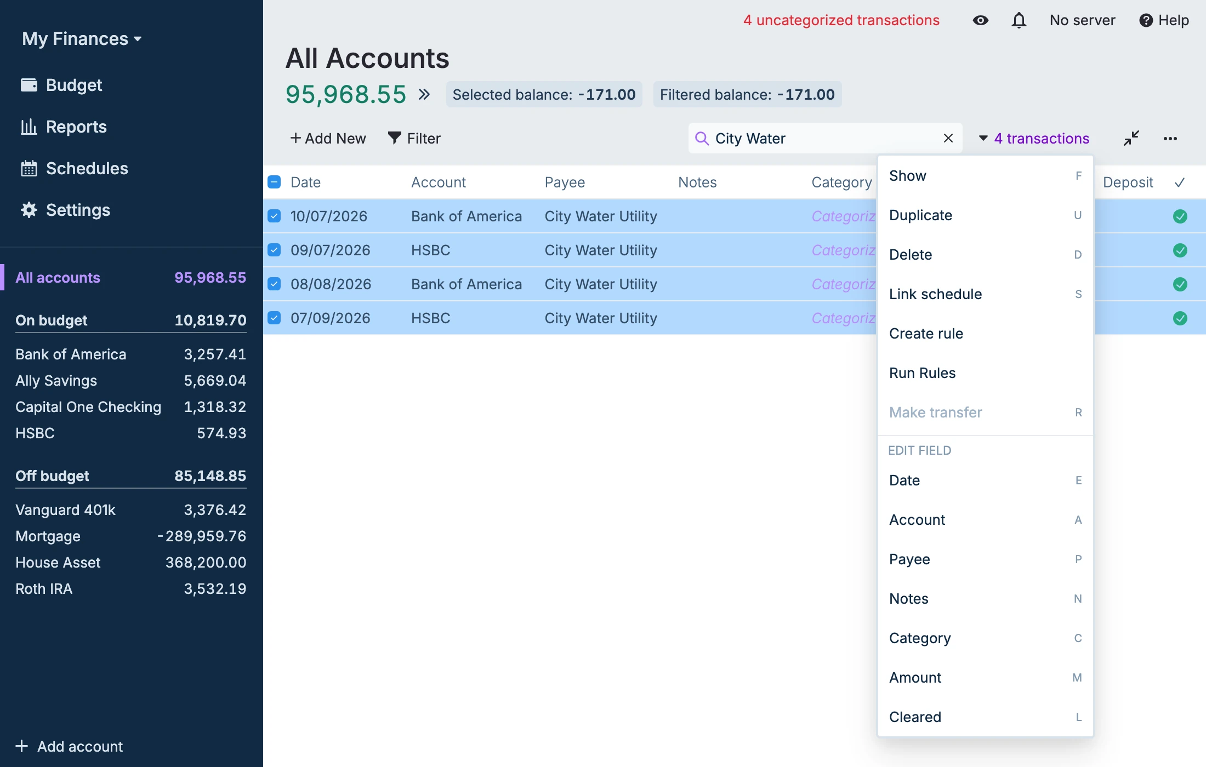Toggle privacy mode eye icon
Viewport: 1206px width, 767px height.
coord(980,20)
